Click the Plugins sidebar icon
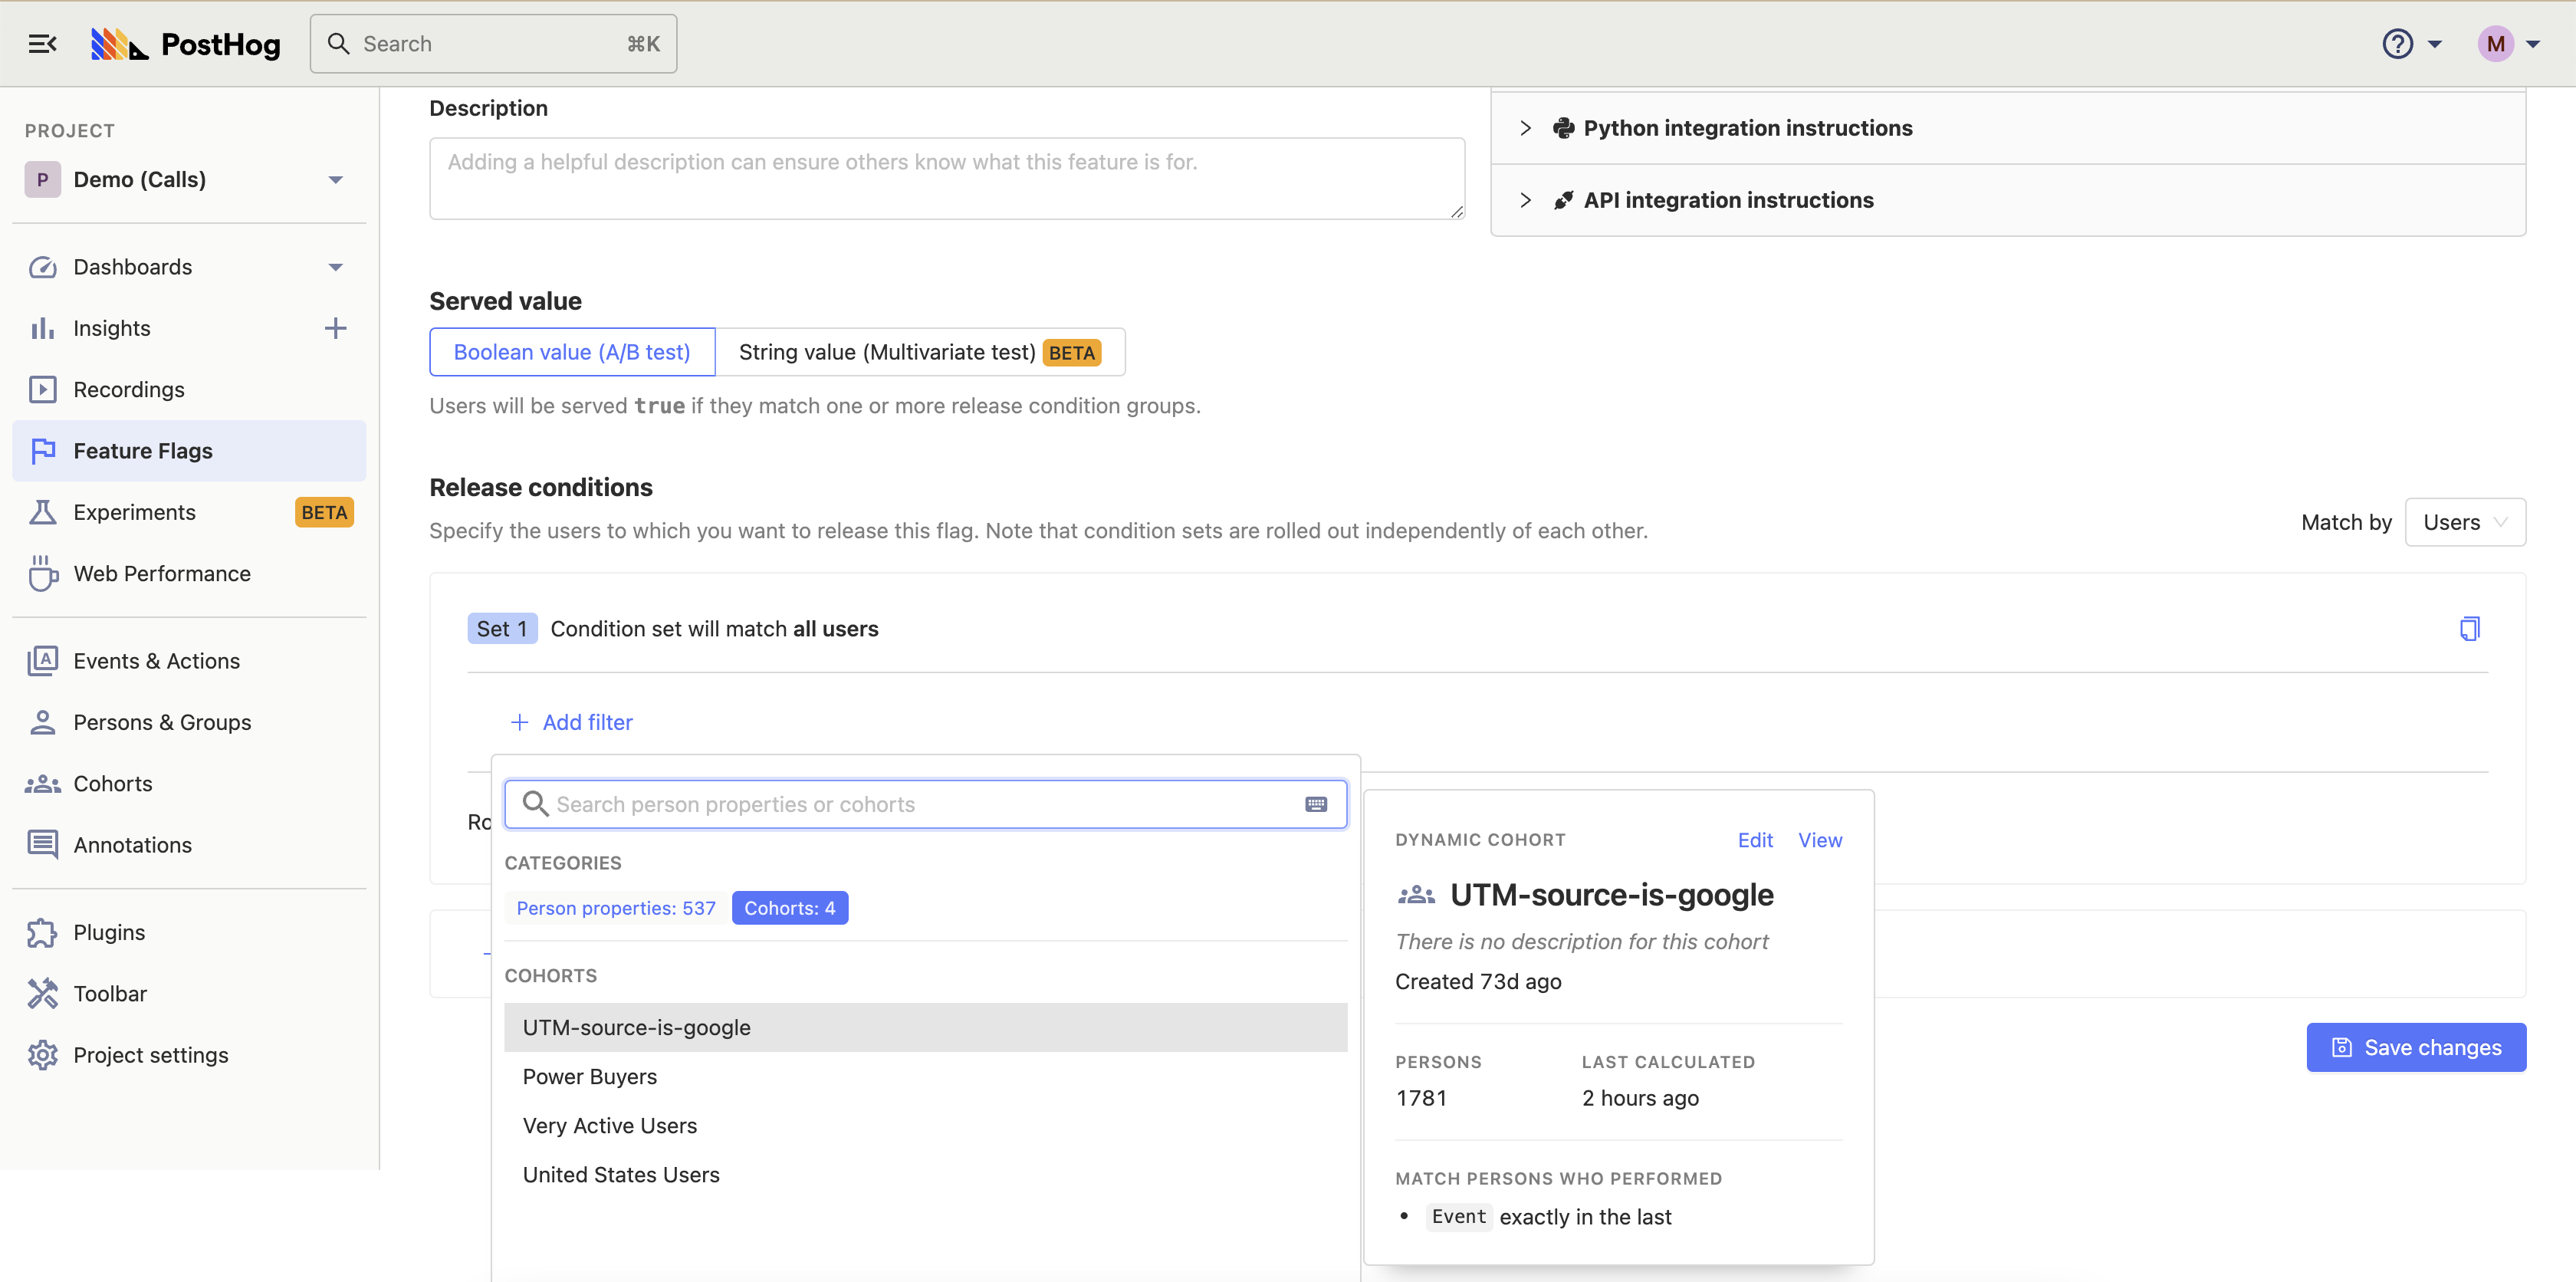This screenshot has width=2576, height=1282. point(44,930)
